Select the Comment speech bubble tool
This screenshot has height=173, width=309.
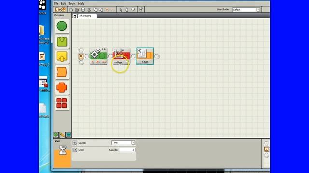coord(133,10)
